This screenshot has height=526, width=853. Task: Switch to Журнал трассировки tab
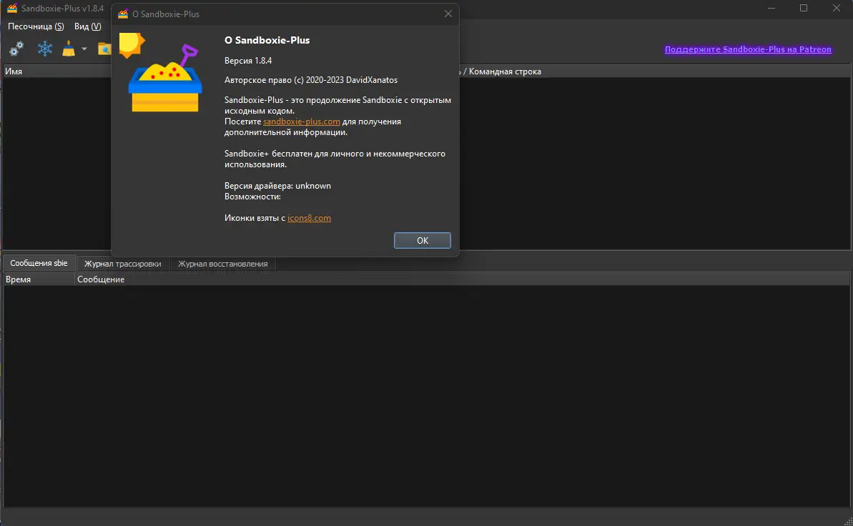[122, 264]
